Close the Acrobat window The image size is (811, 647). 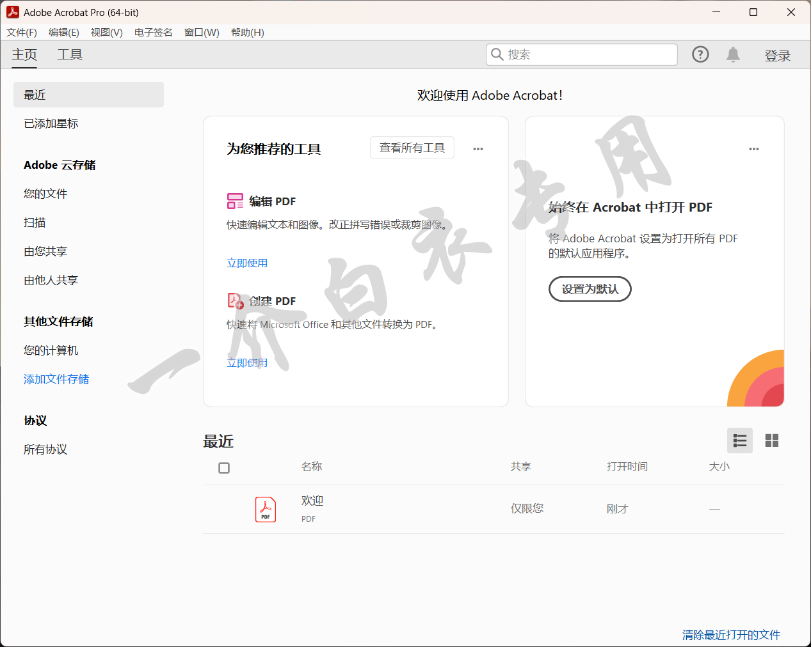tap(791, 12)
